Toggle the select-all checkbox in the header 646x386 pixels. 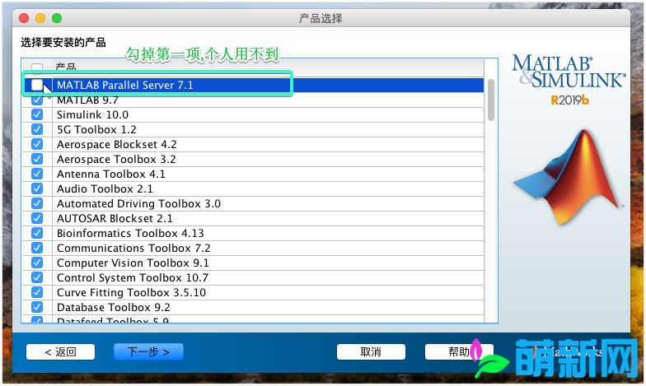37,67
